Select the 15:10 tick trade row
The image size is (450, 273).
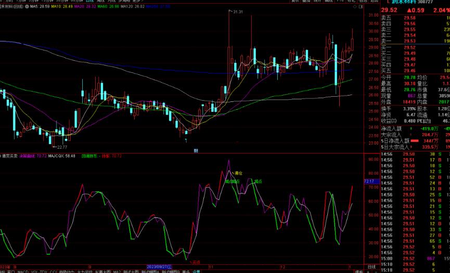click(415, 264)
